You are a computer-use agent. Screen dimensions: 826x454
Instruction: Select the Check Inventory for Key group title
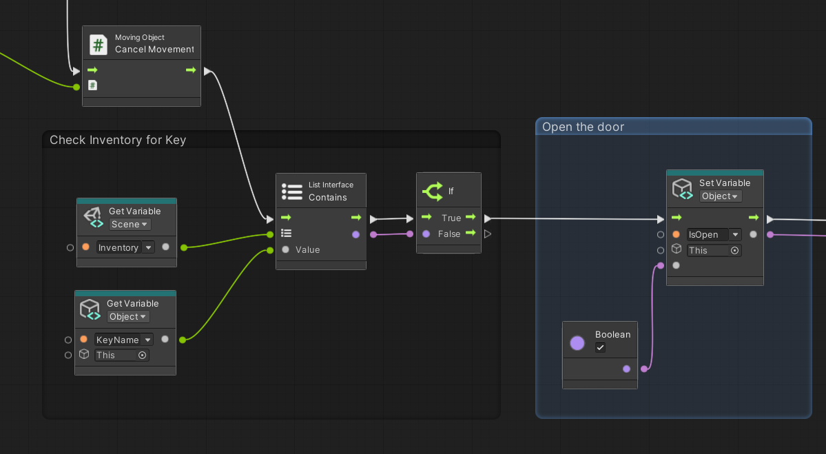[118, 141]
